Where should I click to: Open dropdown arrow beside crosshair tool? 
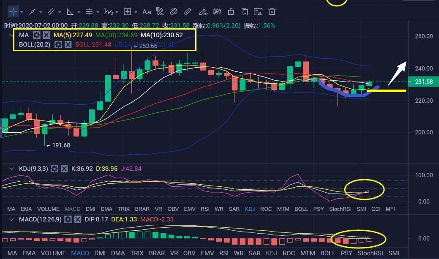22,12
